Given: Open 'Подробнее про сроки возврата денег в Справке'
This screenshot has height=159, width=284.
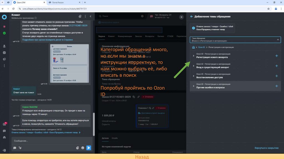Looking at the screenshot, I should pyautogui.click(x=47, y=40).
